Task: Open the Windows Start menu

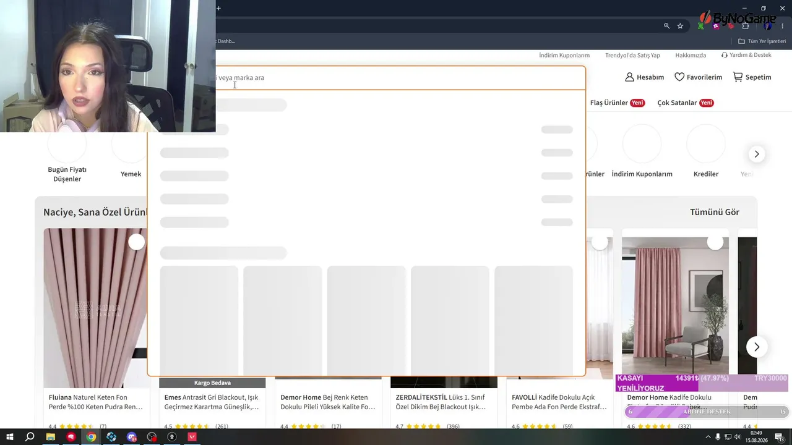Action: pyautogui.click(x=10, y=437)
